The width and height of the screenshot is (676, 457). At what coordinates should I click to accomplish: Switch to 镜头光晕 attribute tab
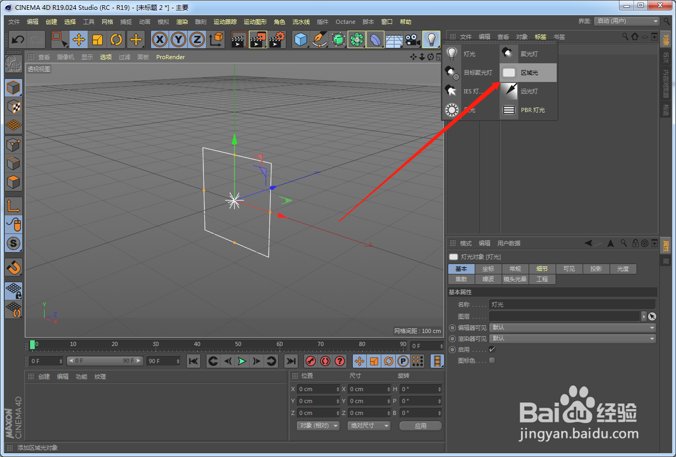pos(515,279)
